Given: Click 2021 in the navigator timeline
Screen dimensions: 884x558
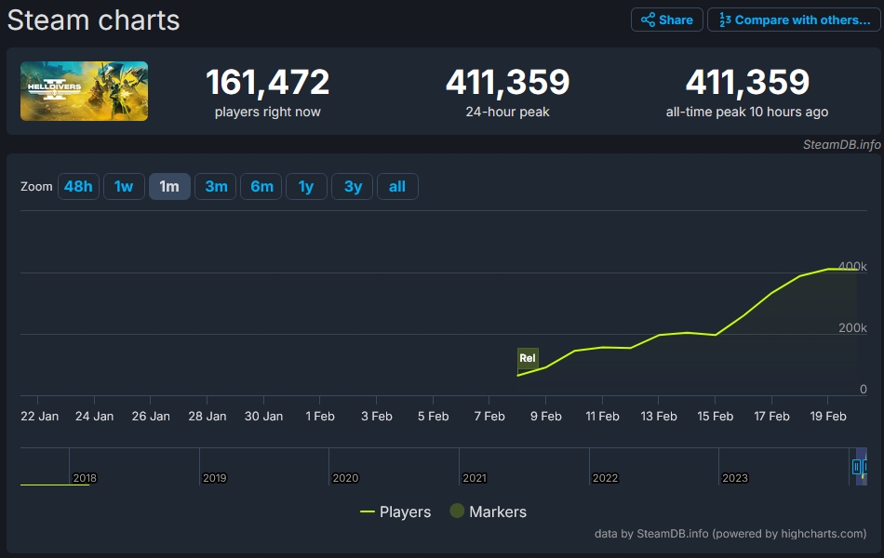Looking at the screenshot, I should click(x=475, y=478).
